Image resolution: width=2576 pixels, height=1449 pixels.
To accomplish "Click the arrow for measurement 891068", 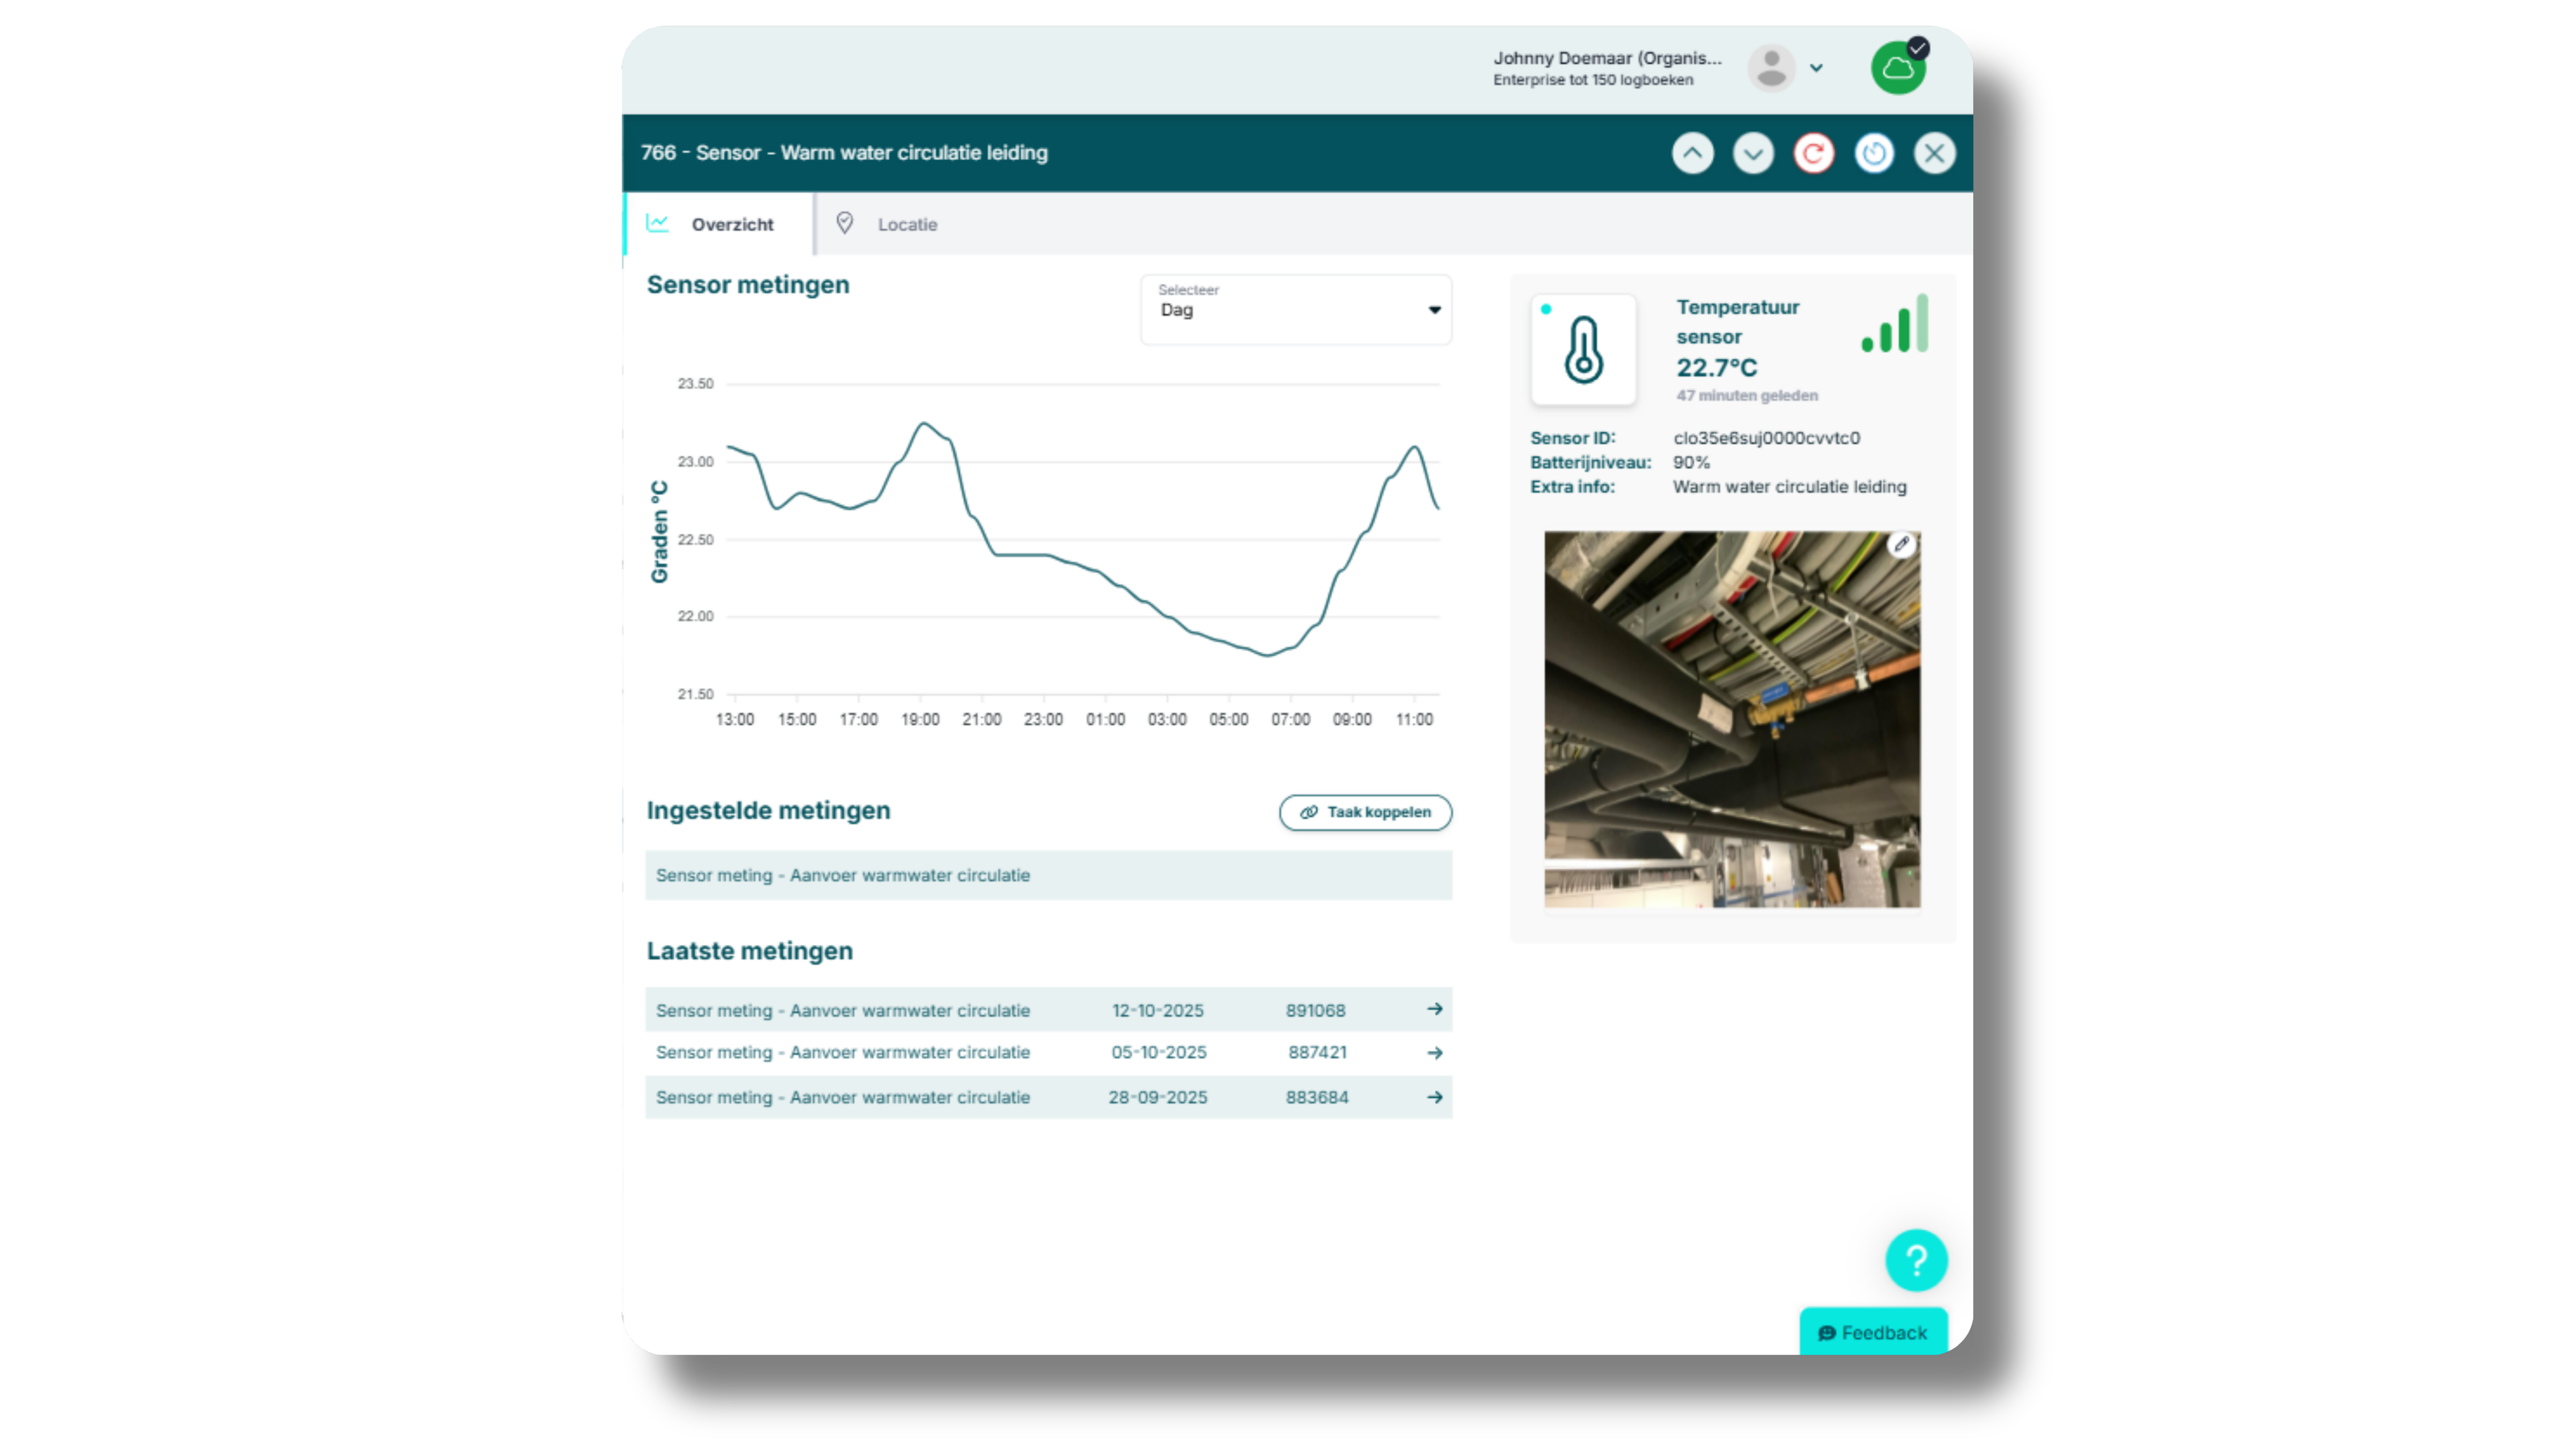I will [x=1434, y=1009].
